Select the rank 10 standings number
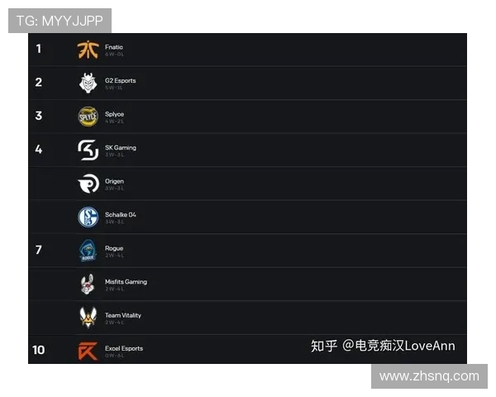The image size is (496, 397). pyautogui.click(x=38, y=350)
